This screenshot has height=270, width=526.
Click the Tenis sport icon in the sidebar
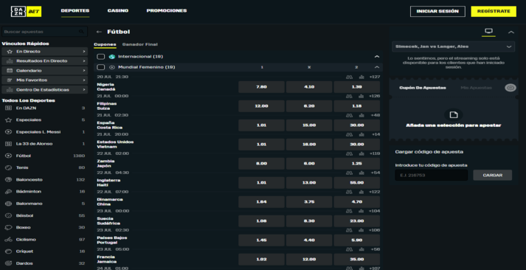click(x=8, y=167)
